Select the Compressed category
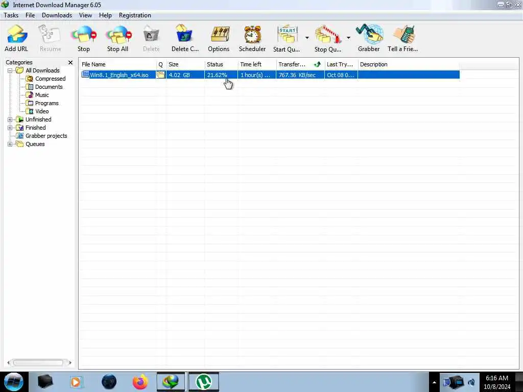 tap(51, 79)
